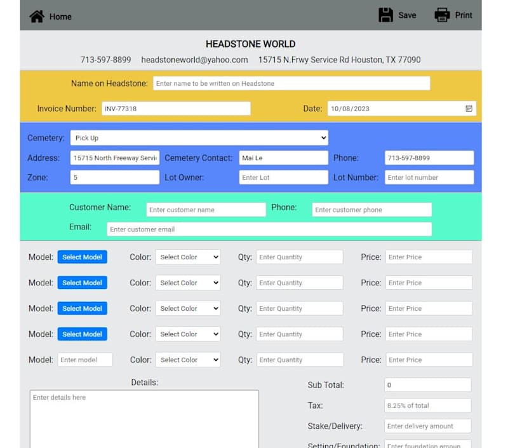The image size is (508, 448).
Task: Click the second row Select Model button
Action: pyautogui.click(x=83, y=283)
